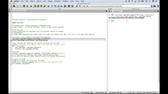Image resolution: width=168 pixels, height=94 pixels.
Task: Create a new file with the toolbar icon
Action: click(x=11, y=6)
